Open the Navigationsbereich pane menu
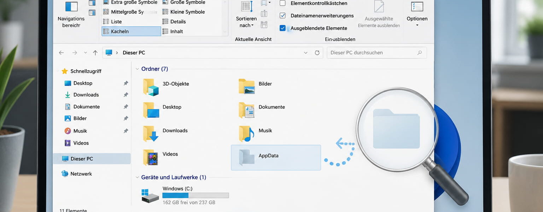Viewport: 543px width, 212px height. [71, 14]
